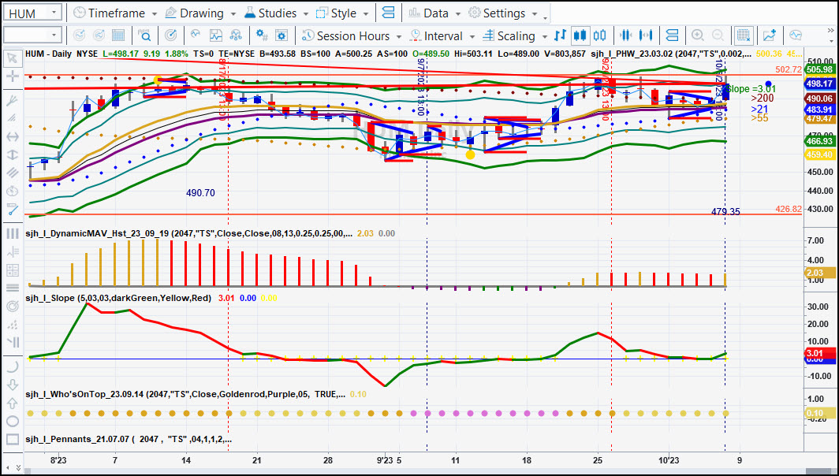
Task: Select the trendline drawing tool
Action: [x=13, y=209]
